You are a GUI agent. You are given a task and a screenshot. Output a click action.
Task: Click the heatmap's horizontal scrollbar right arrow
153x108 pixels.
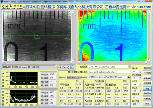coord(146,62)
